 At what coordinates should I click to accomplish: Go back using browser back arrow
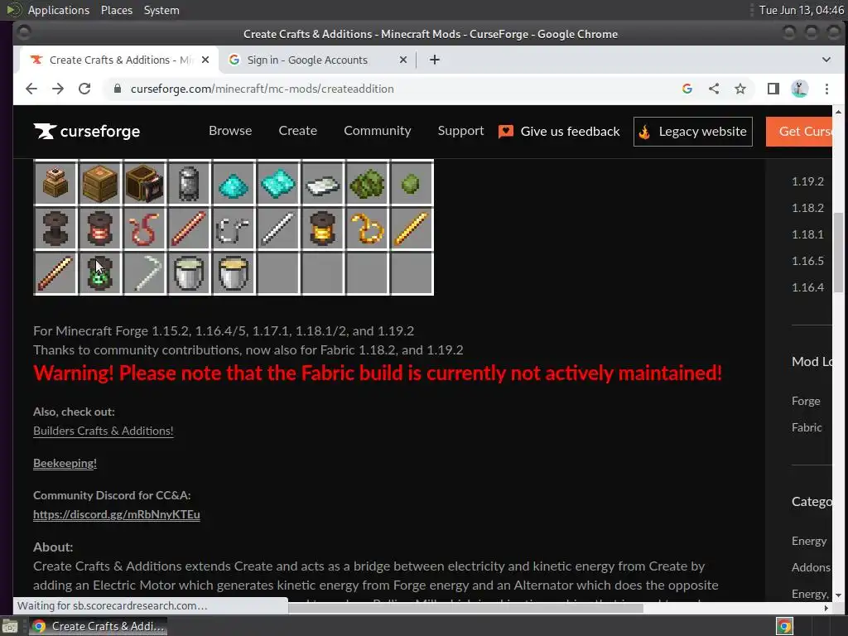click(31, 89)
